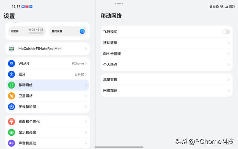
Task: Open MoCuishle的MatePad Mini device entry
Action: pyautogui.click(x=48, y=48)
